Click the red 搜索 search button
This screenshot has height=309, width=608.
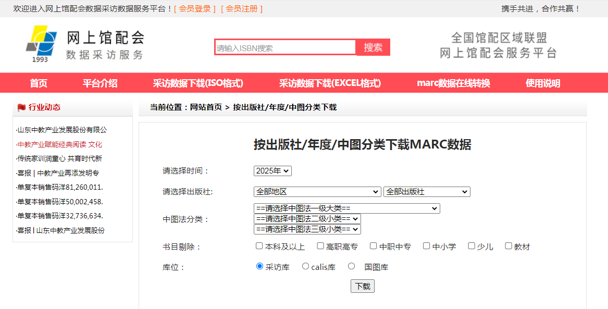[x=373, y=47]
